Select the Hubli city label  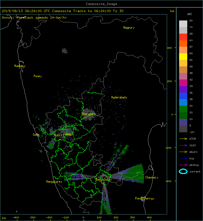[58, 135]
